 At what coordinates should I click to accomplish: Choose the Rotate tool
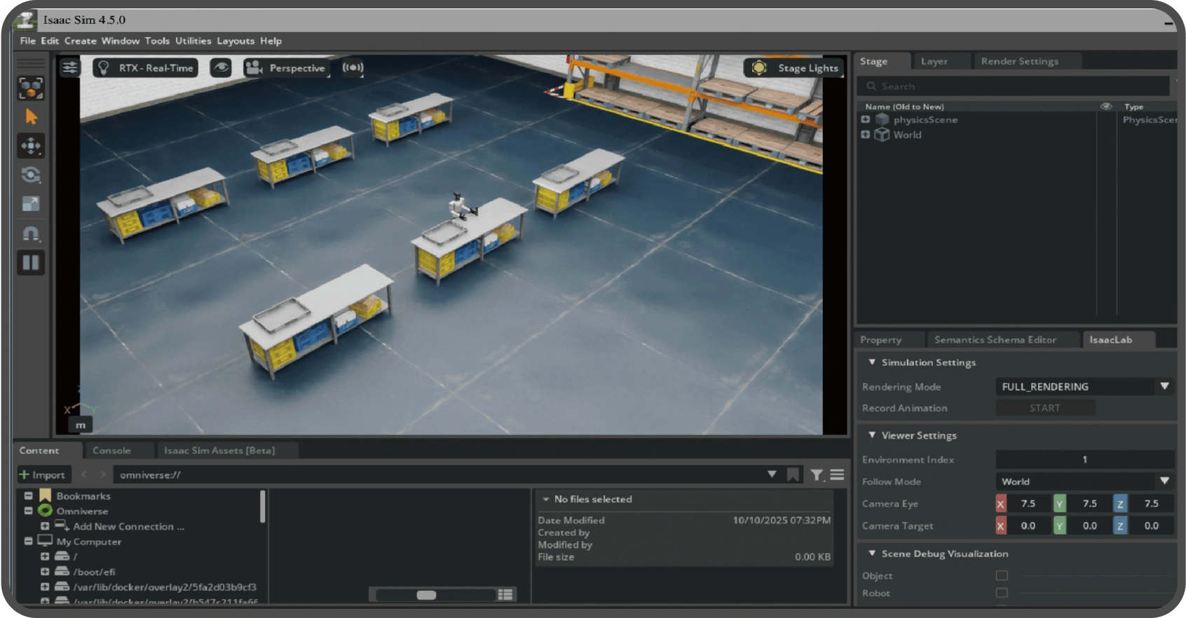pos(31,175)
